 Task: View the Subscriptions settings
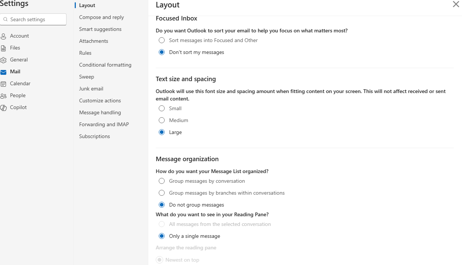(94, 136)
